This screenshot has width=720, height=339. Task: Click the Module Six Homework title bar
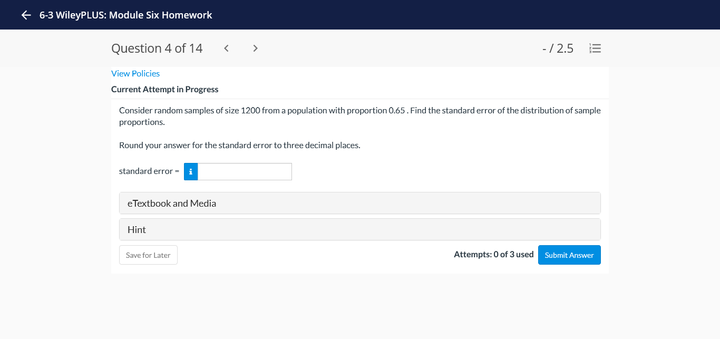coord(125,15)
